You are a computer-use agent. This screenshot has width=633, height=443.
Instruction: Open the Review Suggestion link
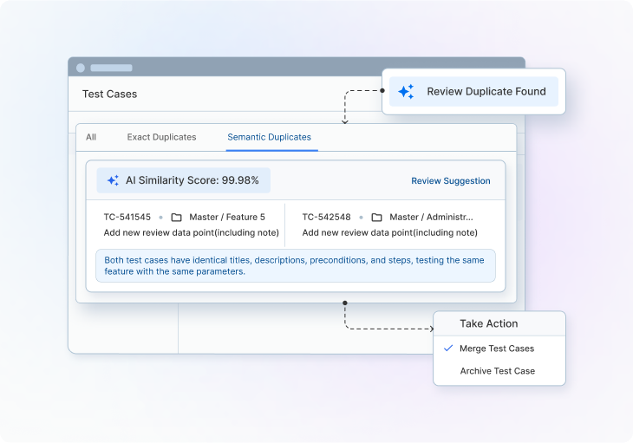[x=450, y=181]
